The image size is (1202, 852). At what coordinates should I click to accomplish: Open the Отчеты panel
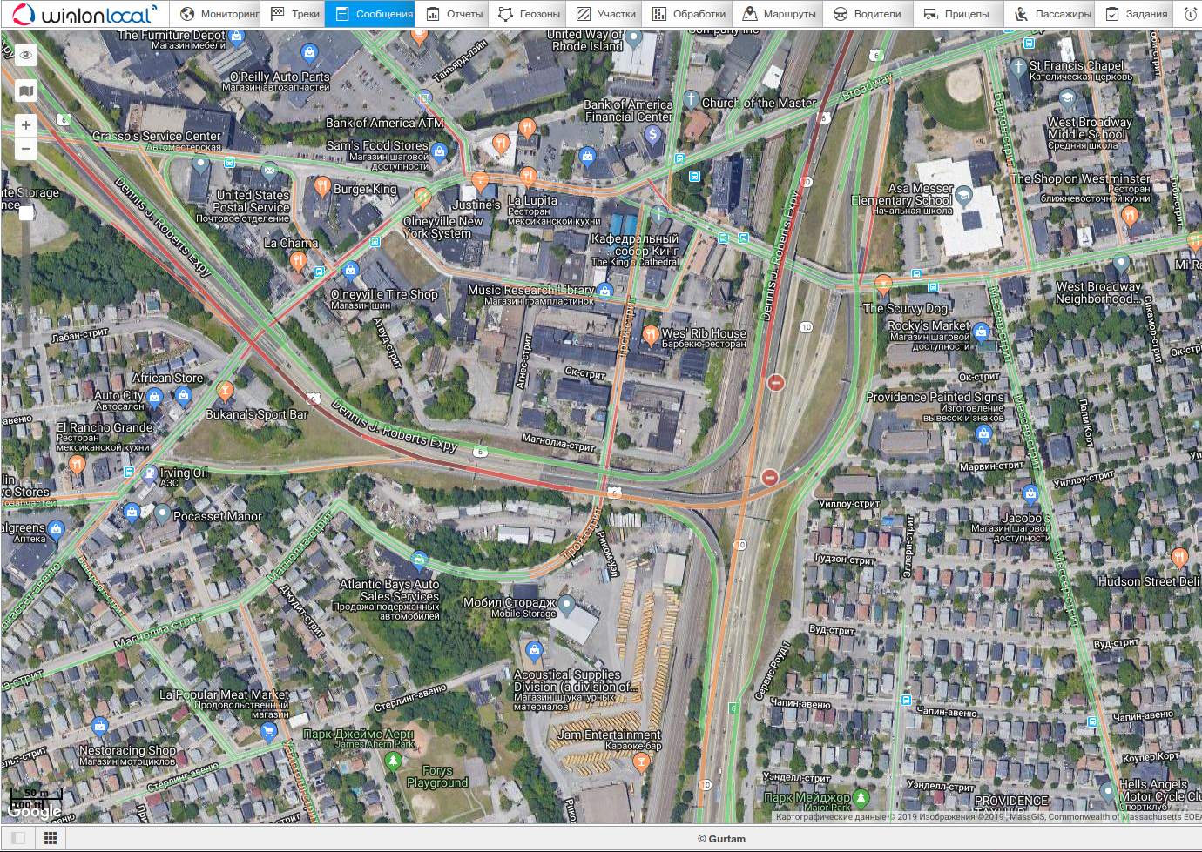454,14
